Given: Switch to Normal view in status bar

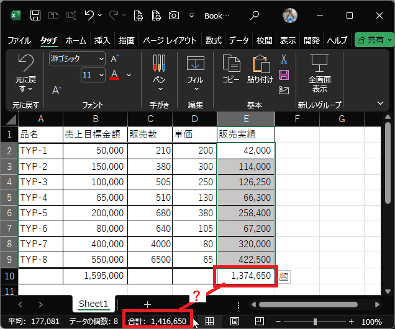Looking at the screenshot, I should coord(210,322).
